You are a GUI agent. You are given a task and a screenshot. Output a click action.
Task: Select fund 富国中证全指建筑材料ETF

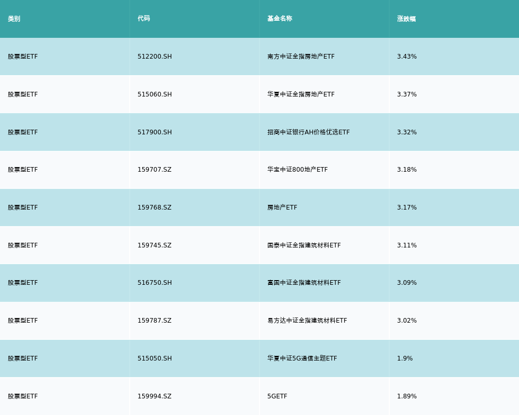[x=304, y=283]
